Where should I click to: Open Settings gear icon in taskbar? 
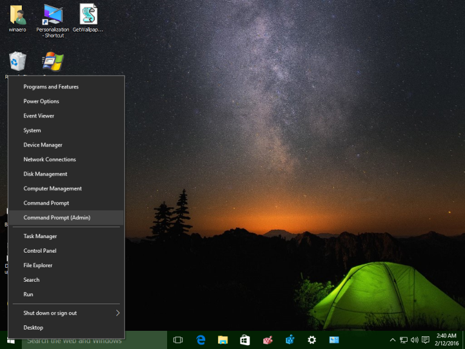pyautogui.click(x=312, y=340)
